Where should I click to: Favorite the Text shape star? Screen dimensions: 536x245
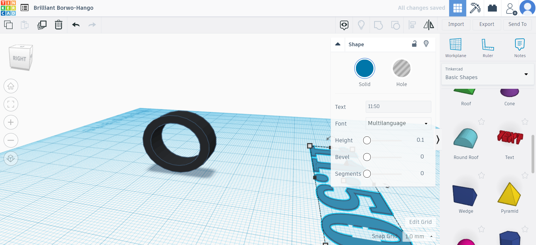coord(525,122)
